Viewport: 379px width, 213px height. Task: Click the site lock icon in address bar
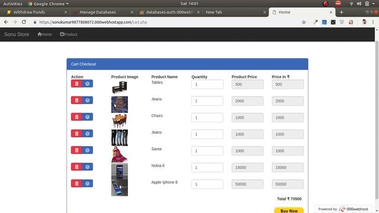click(x=35, y=22)
